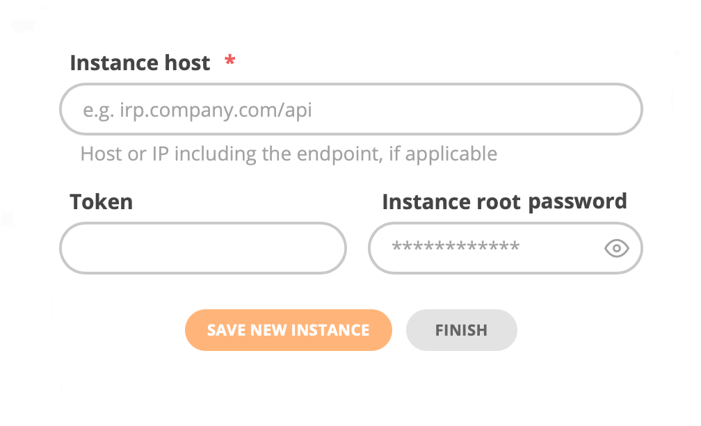The height and width of the screenshot is (426, 701).
Task: Click the Instance host label
Action: (x=140, y=63)
